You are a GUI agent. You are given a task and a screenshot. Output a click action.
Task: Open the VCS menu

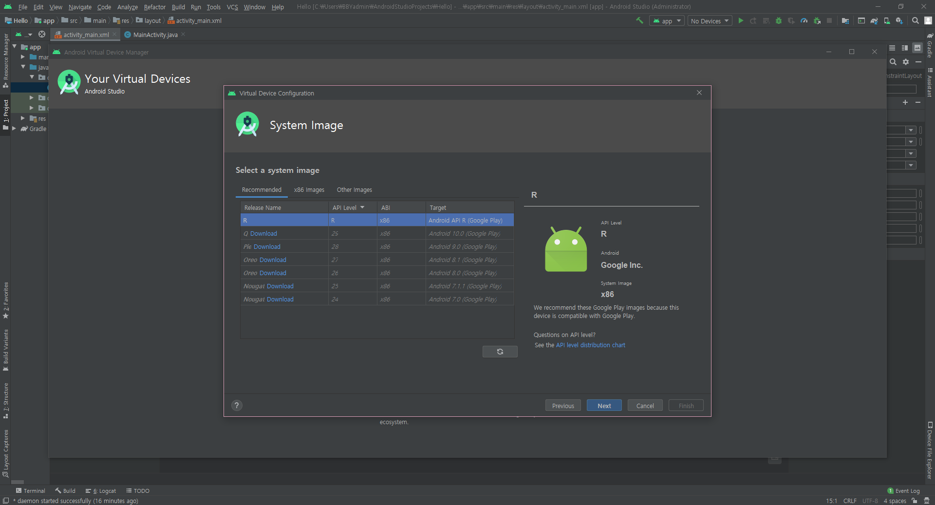click(x=232, y=7)
